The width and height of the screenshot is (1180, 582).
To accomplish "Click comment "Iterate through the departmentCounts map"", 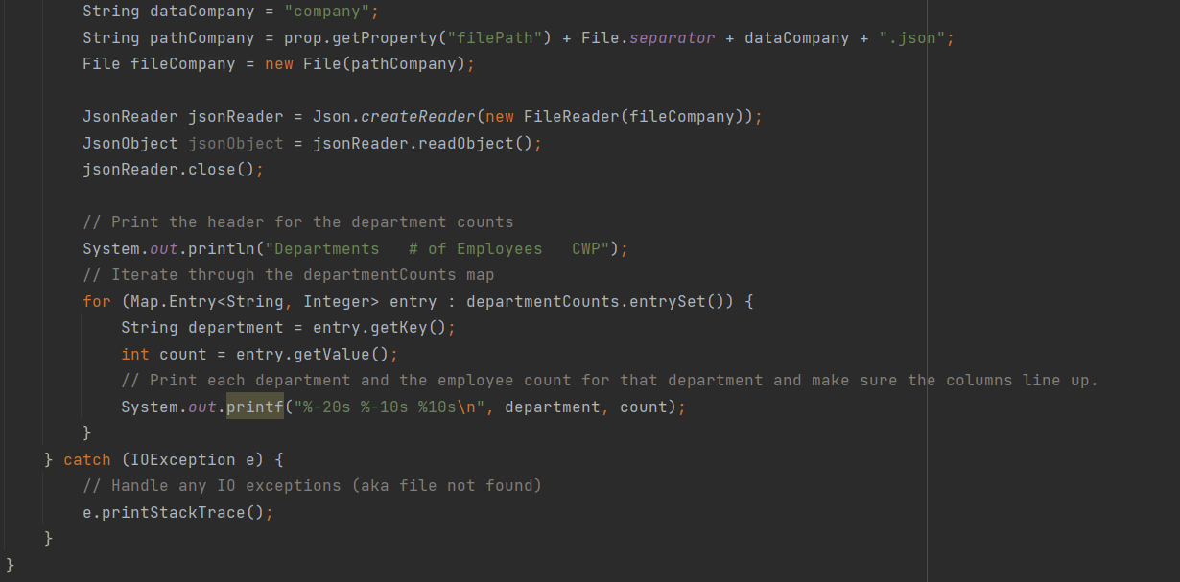I will (289, 274).
